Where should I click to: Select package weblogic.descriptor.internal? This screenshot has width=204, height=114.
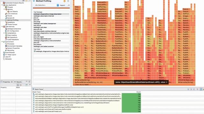[x=51, y=16]
